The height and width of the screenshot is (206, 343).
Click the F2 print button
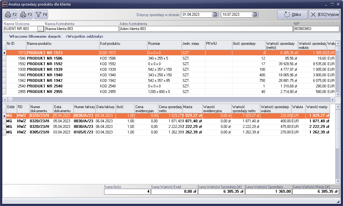pos(11,15)
